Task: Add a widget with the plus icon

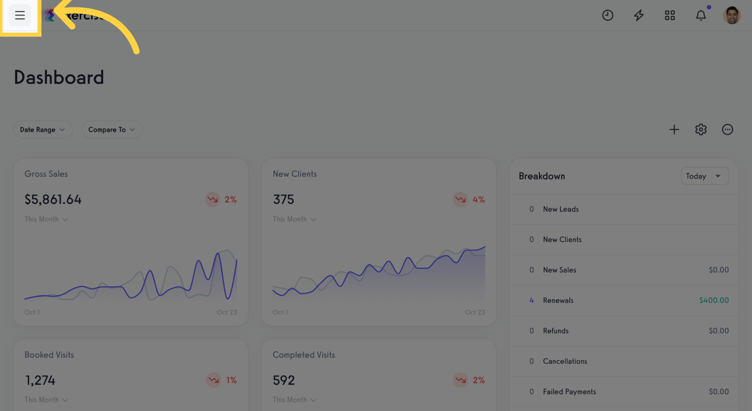Action: coord(674,130)
